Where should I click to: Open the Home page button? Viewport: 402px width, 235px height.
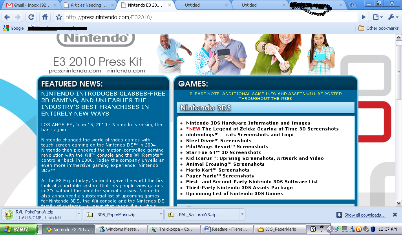(x=45, y=17)
